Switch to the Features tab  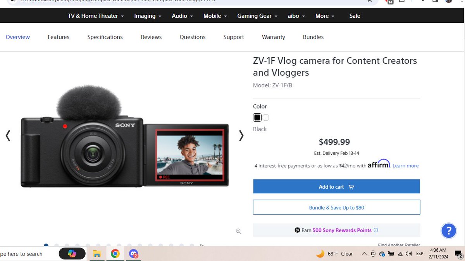coord(59,37)
